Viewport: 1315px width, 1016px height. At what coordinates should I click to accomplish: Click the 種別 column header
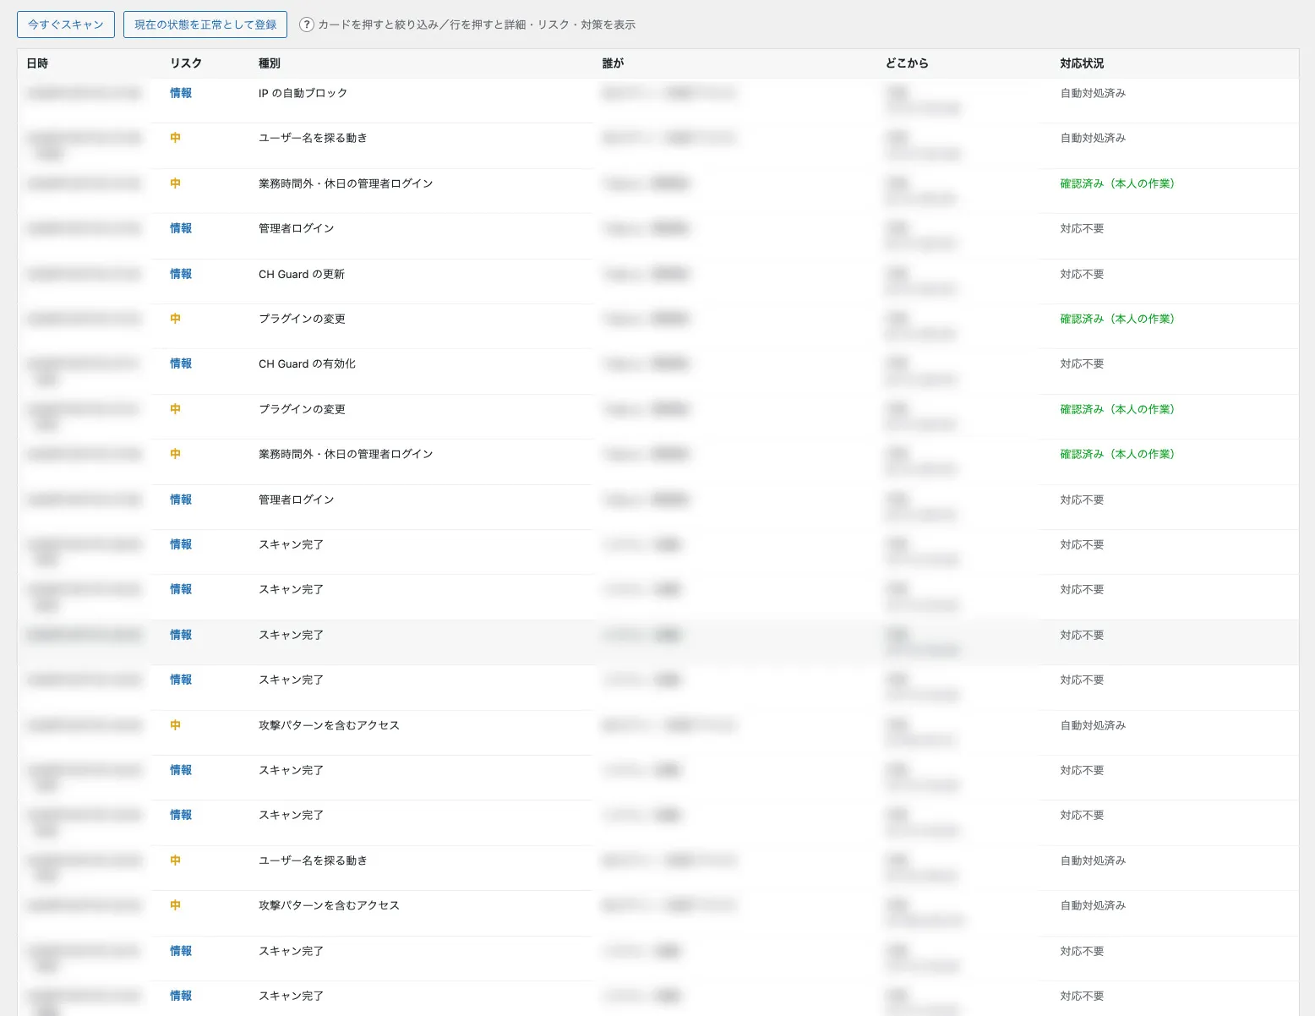(x=270, y=63)
